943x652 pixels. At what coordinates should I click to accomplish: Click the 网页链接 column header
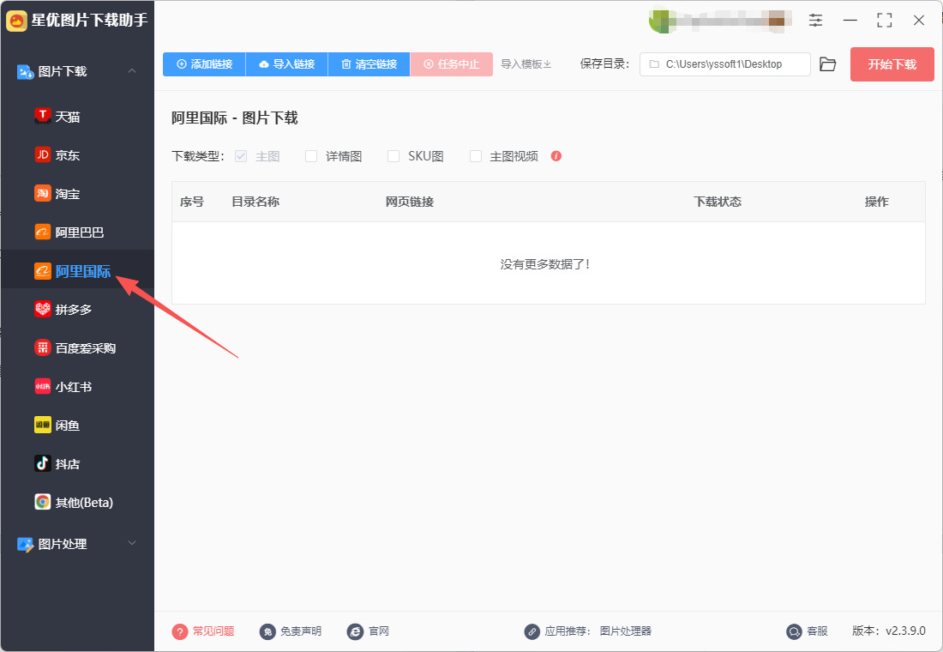(x=410, y=202)
